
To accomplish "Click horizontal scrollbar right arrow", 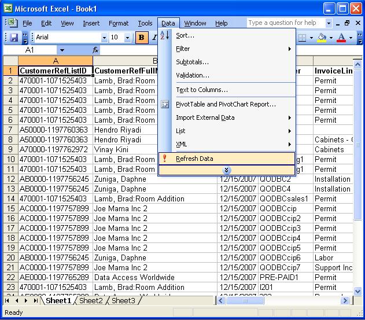I will pos(345,301).
